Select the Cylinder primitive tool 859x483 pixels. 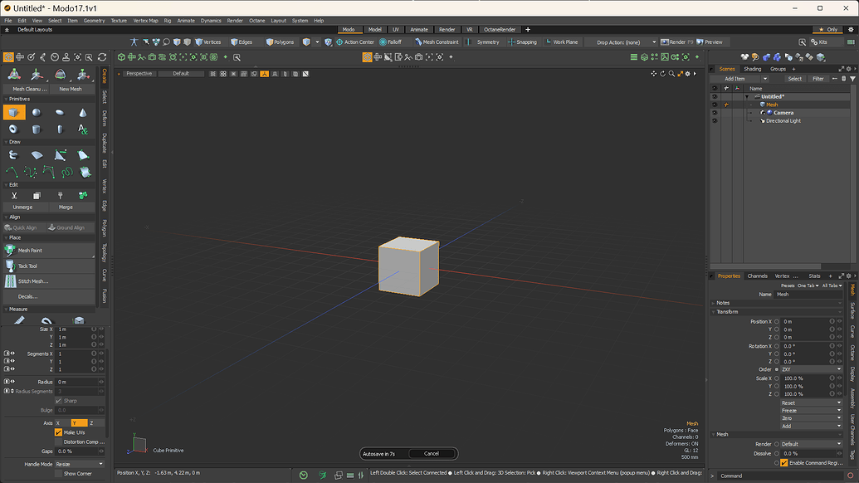click(37, 129)
